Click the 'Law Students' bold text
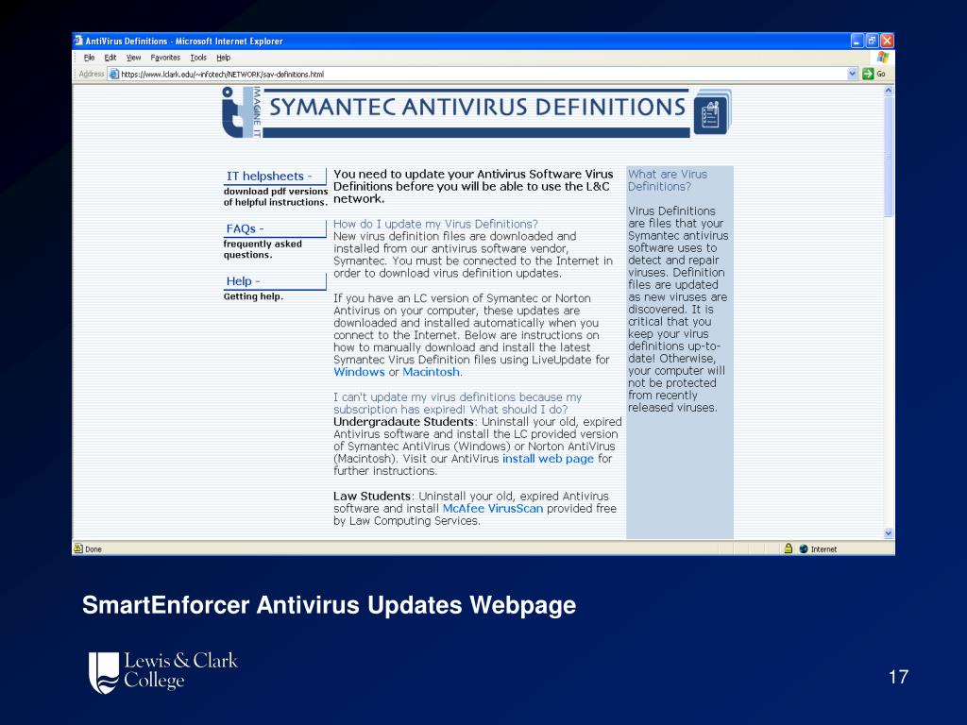Screen dimensions: 967x725 coord(372,496)
